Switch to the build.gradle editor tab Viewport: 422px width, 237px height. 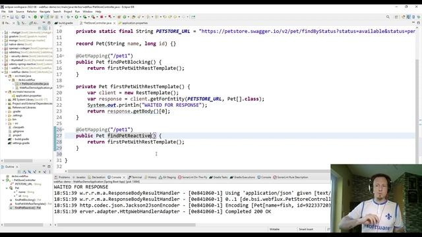(x=64, y=23)
